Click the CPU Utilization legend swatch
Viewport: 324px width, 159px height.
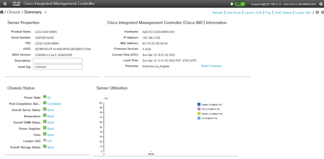[x=199, y=109]
